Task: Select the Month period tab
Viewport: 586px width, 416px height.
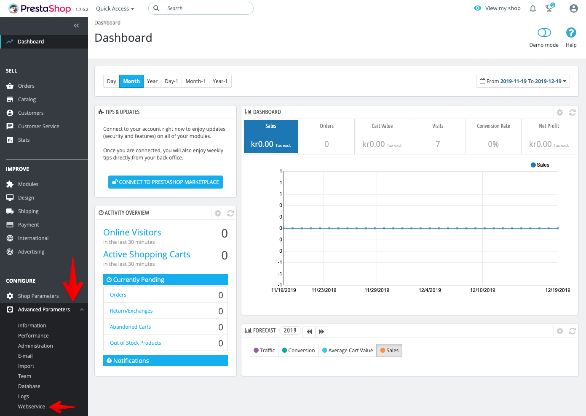Action: pos(131,81)
